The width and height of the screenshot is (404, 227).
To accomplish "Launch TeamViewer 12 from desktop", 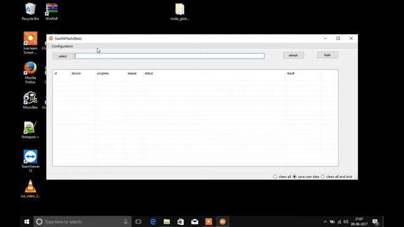I will point(30,161).
